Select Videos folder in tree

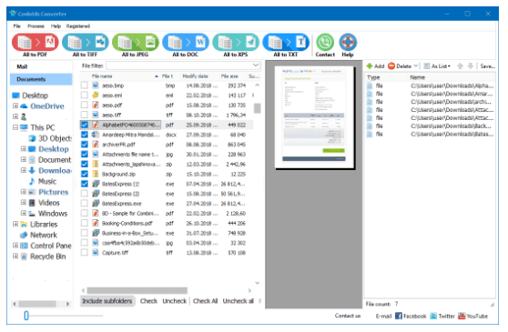pos(45,203)
